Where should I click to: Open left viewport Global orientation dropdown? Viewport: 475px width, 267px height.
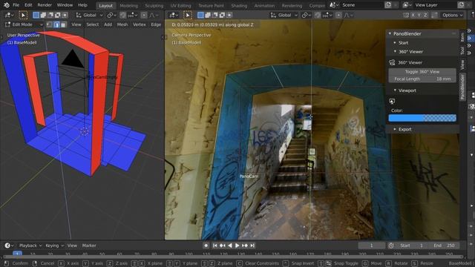pyautogui.click(x=89, y=15)
